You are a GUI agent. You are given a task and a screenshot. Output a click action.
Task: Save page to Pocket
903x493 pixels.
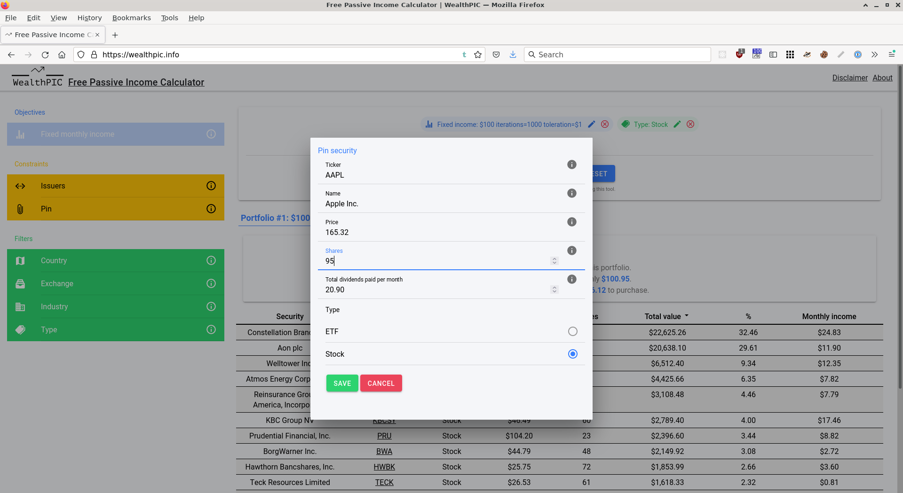[x=496, y=55]
